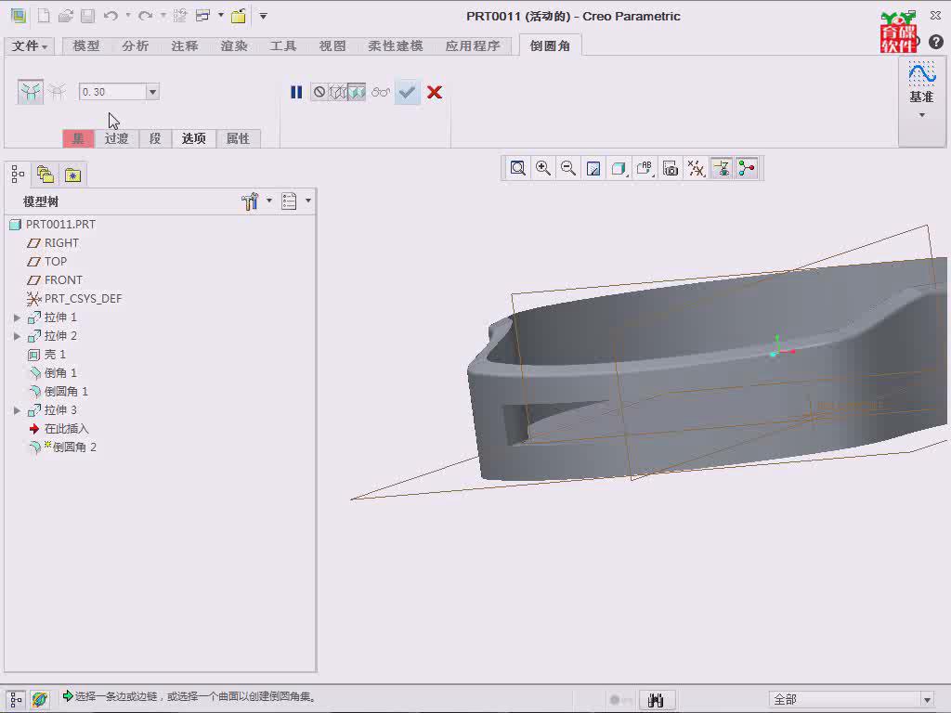Pause the round feature tool
Screen dimensions: 951x713
(296, 92)
